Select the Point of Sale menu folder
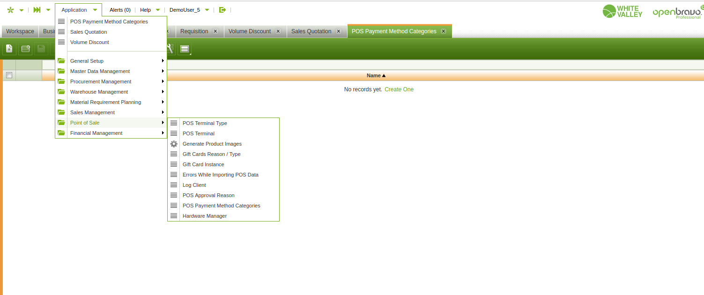The height and width of the screenshot is (295, 704). click(111, 123)
